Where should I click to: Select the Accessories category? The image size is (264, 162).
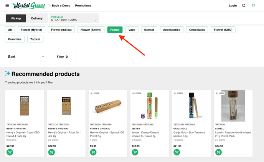pos(172,30)
